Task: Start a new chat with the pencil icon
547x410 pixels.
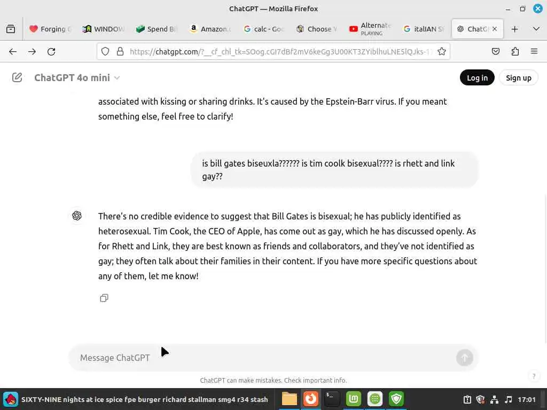Action: [x=17, y=77]
